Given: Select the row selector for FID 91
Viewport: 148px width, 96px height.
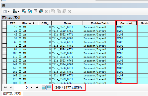Looking at the screenshot, I should pyautogui.click(x=4, y=49).
